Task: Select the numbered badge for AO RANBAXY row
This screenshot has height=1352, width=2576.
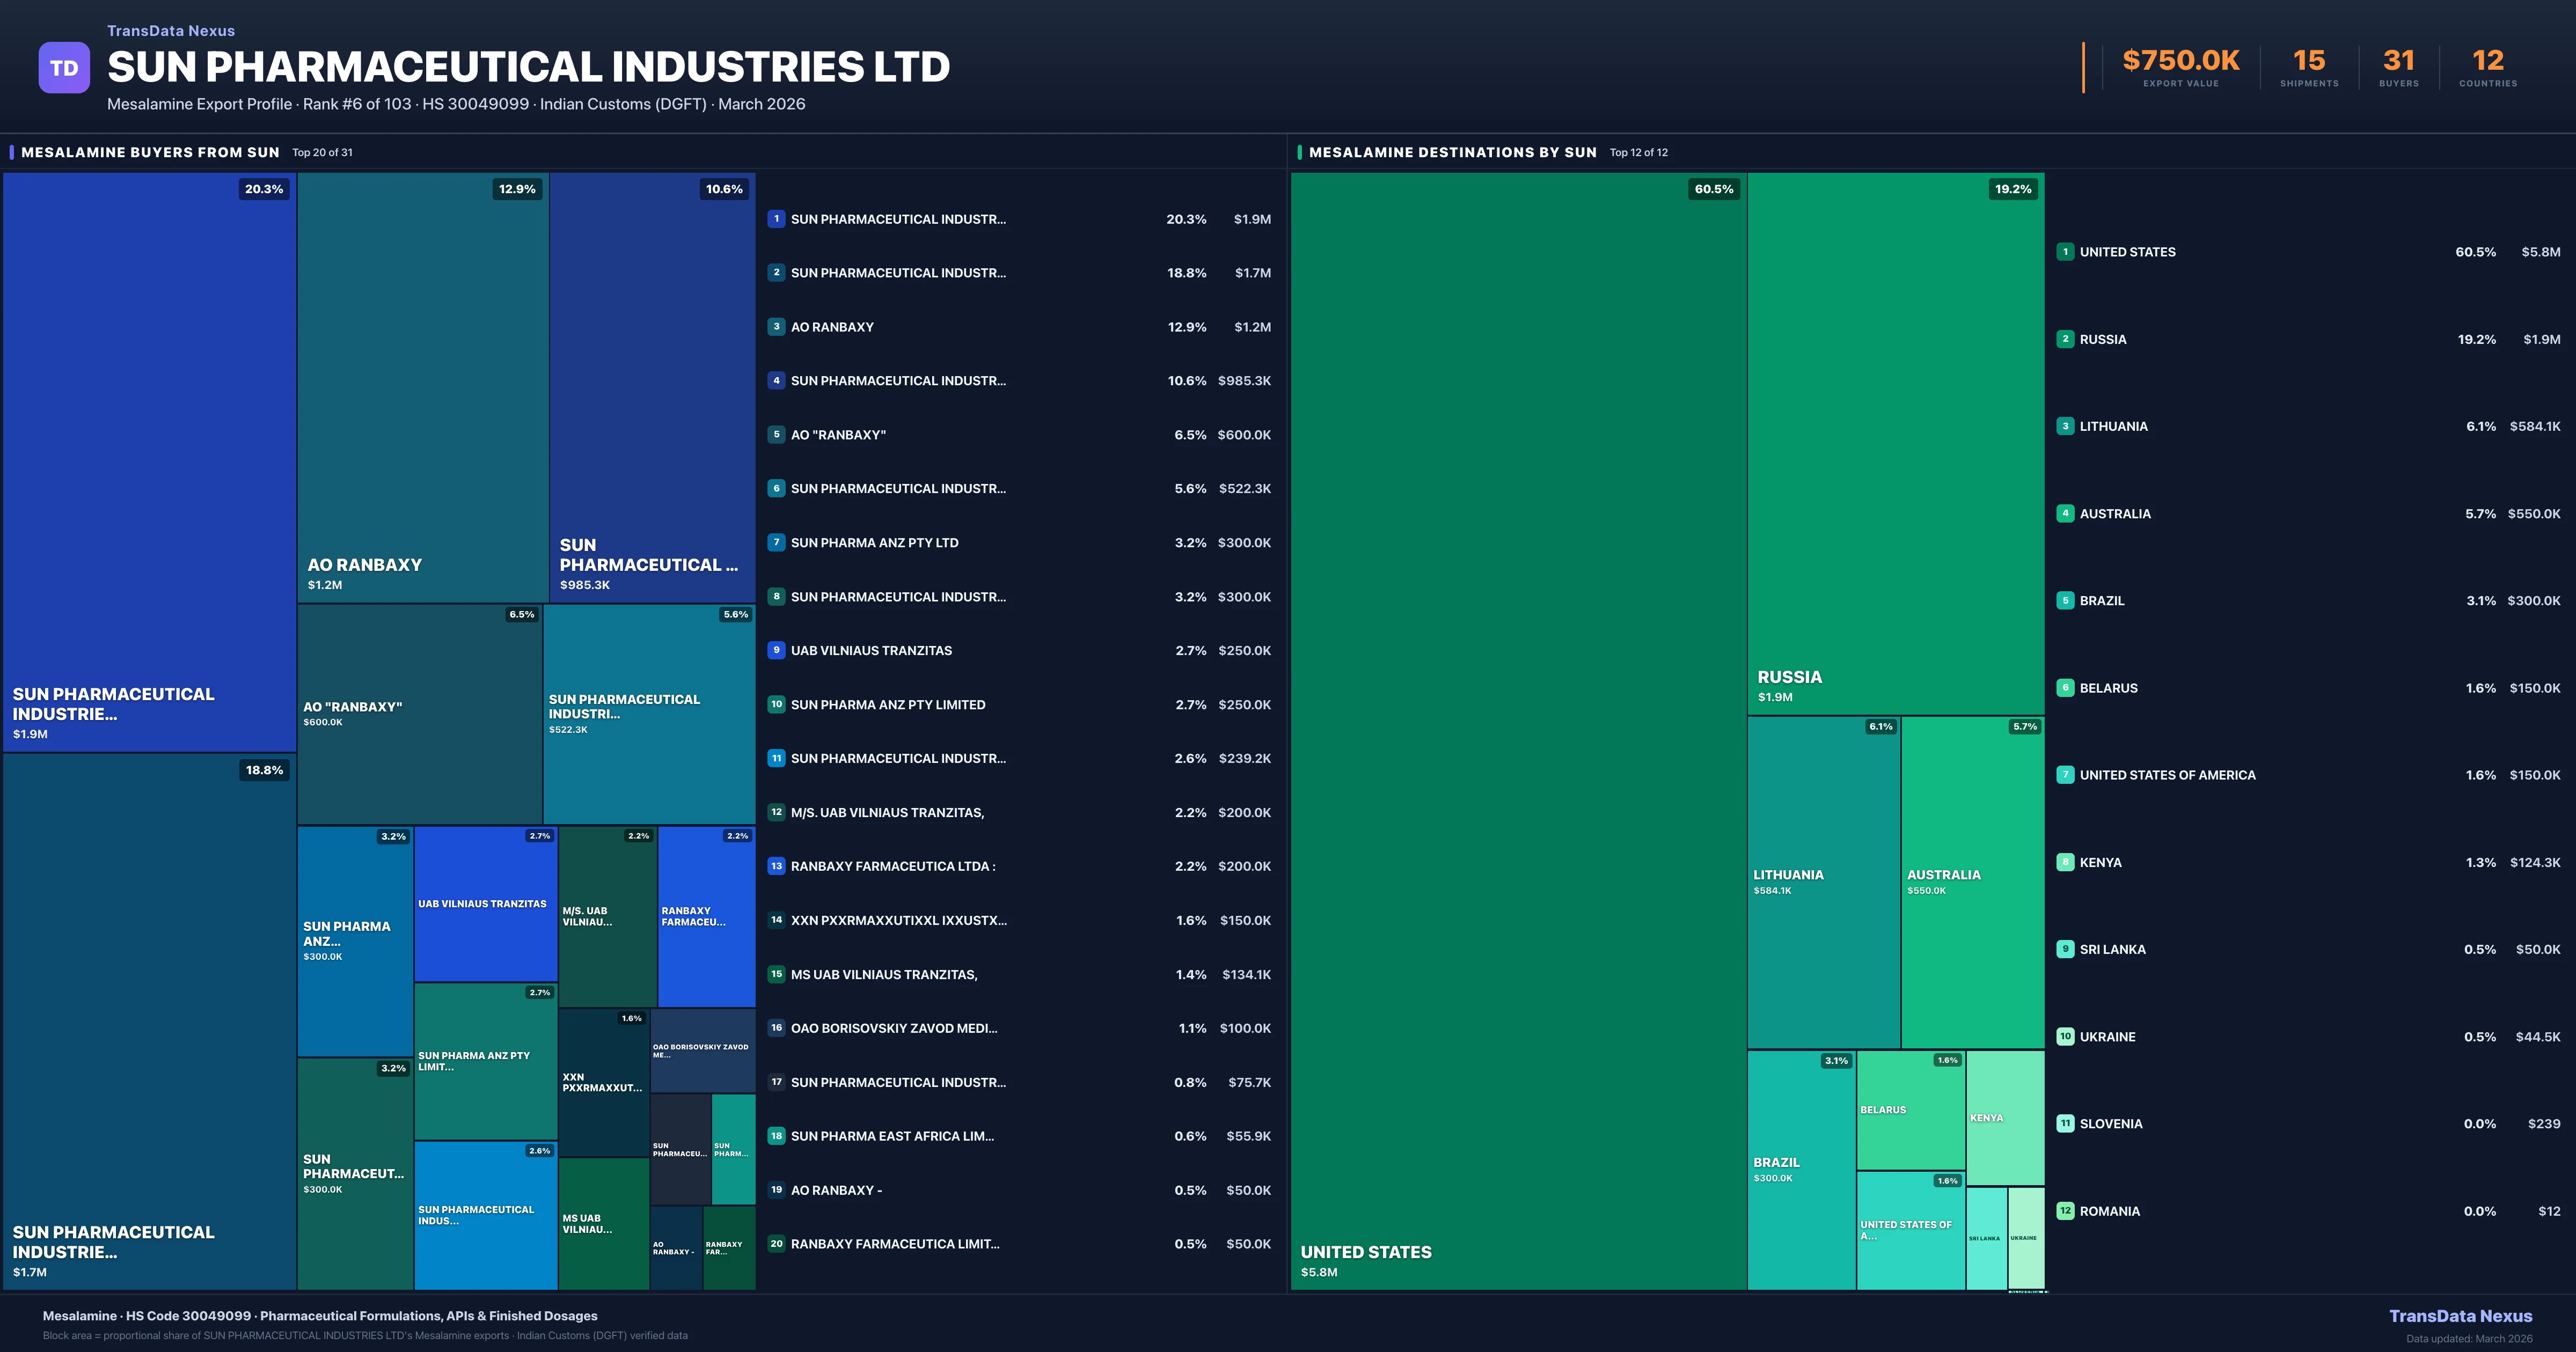Action: point(776,327)
